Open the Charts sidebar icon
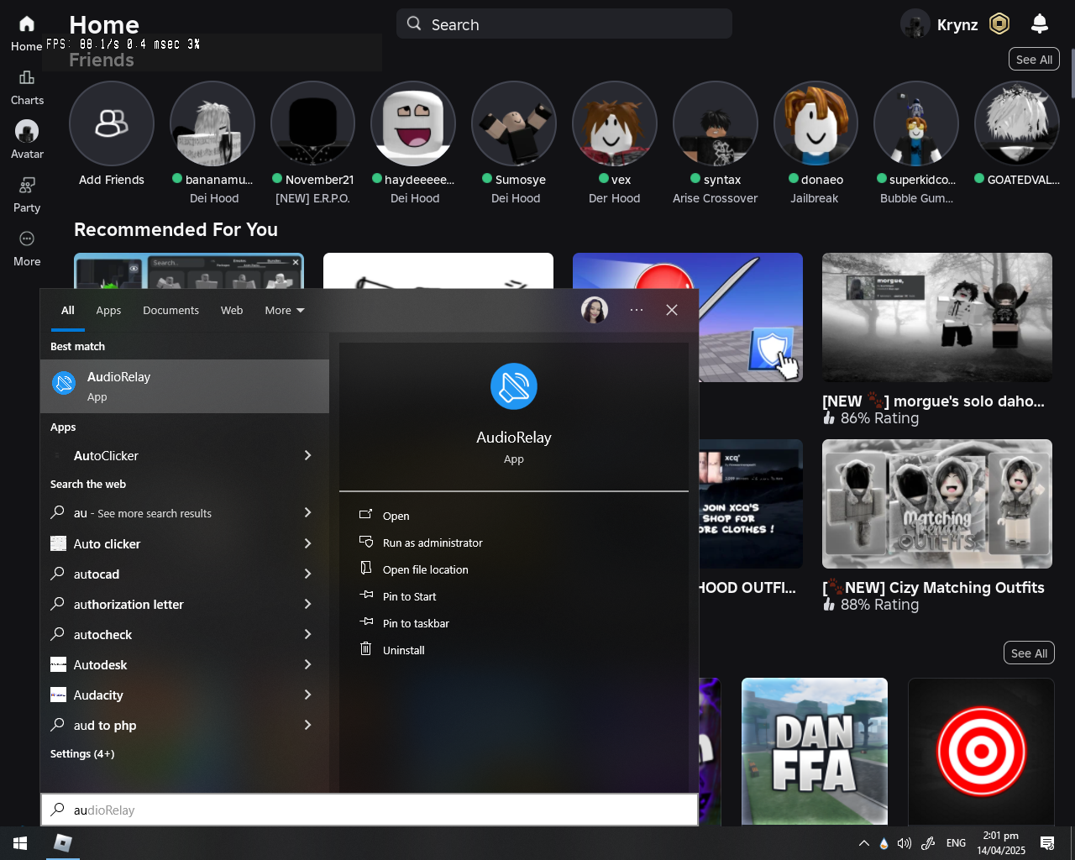The width and height of the screenshot is (1075, 860). point(27,78)
